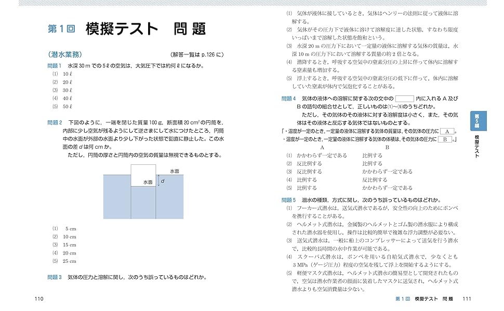Choose answer option '40 ℓ'
Image resolution: width=504 pixels, height=311 pixels.
(68, 98)
